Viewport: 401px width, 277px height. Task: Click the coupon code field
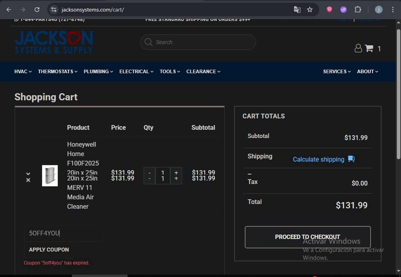click(x=63, y=233)
